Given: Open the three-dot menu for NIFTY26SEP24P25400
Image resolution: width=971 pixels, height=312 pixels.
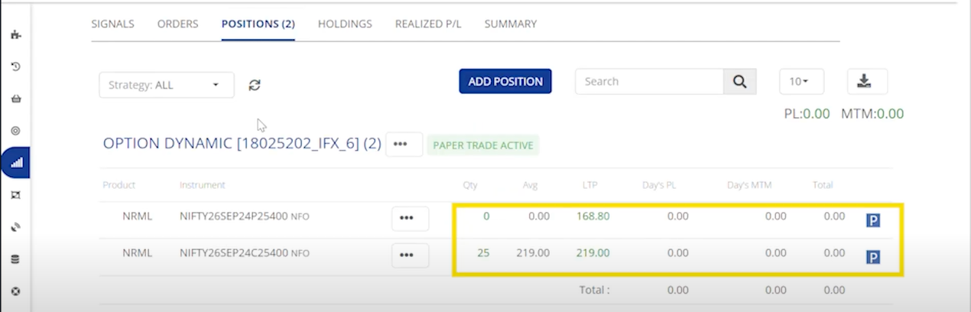Looking at the screenshot, I should [x=410, y=218].
